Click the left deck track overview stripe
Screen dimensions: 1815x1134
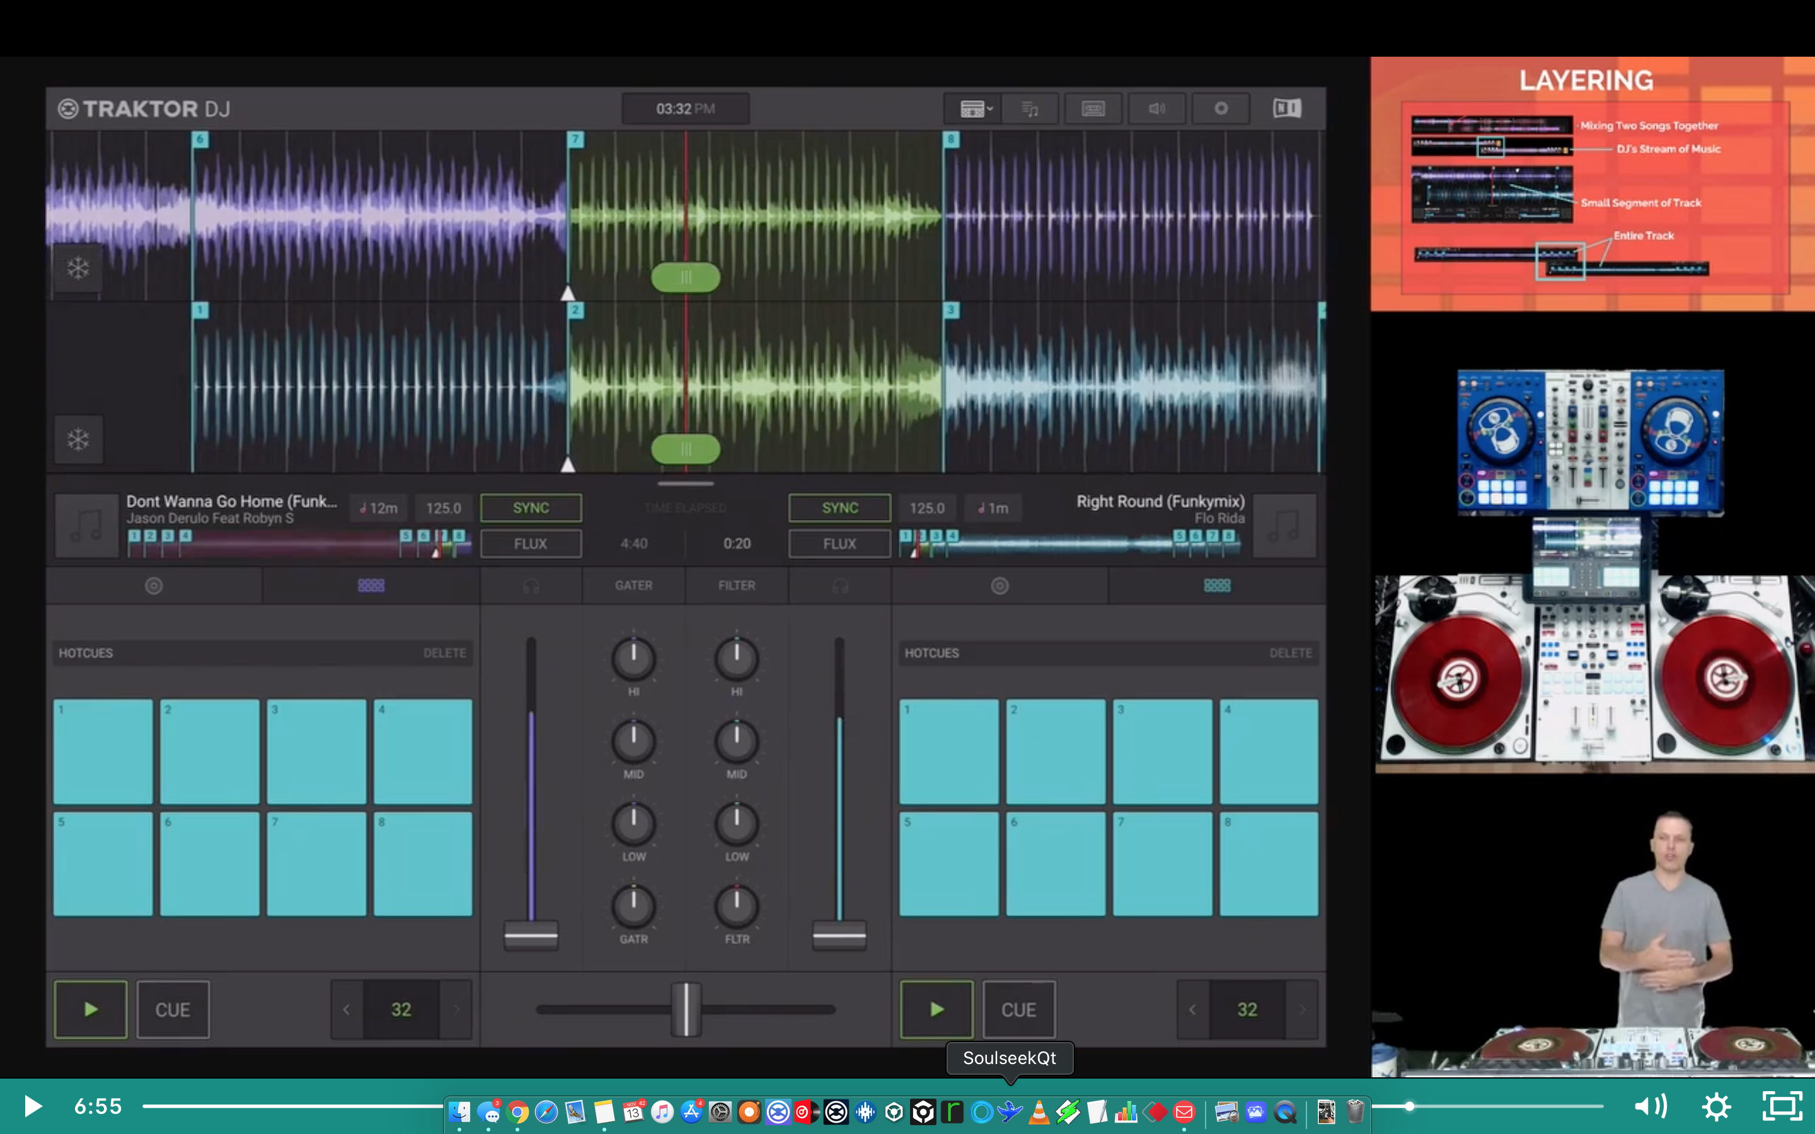pyautogui.click(x=299, y=544)
